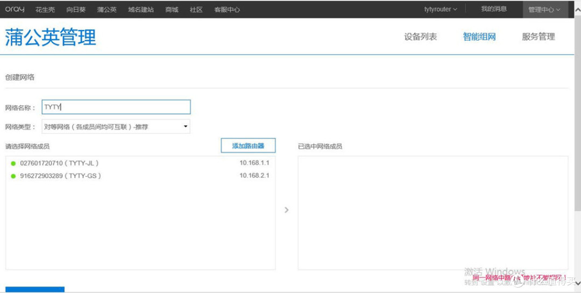This screenshot has height=293, width=581.
Task: Click the scrollbar down arrow
Action: pos(577,283)
